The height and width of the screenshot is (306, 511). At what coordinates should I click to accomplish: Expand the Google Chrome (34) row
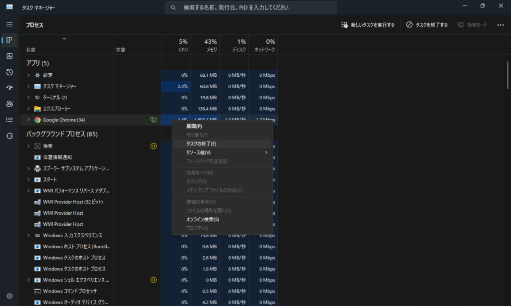pos(28,120)
